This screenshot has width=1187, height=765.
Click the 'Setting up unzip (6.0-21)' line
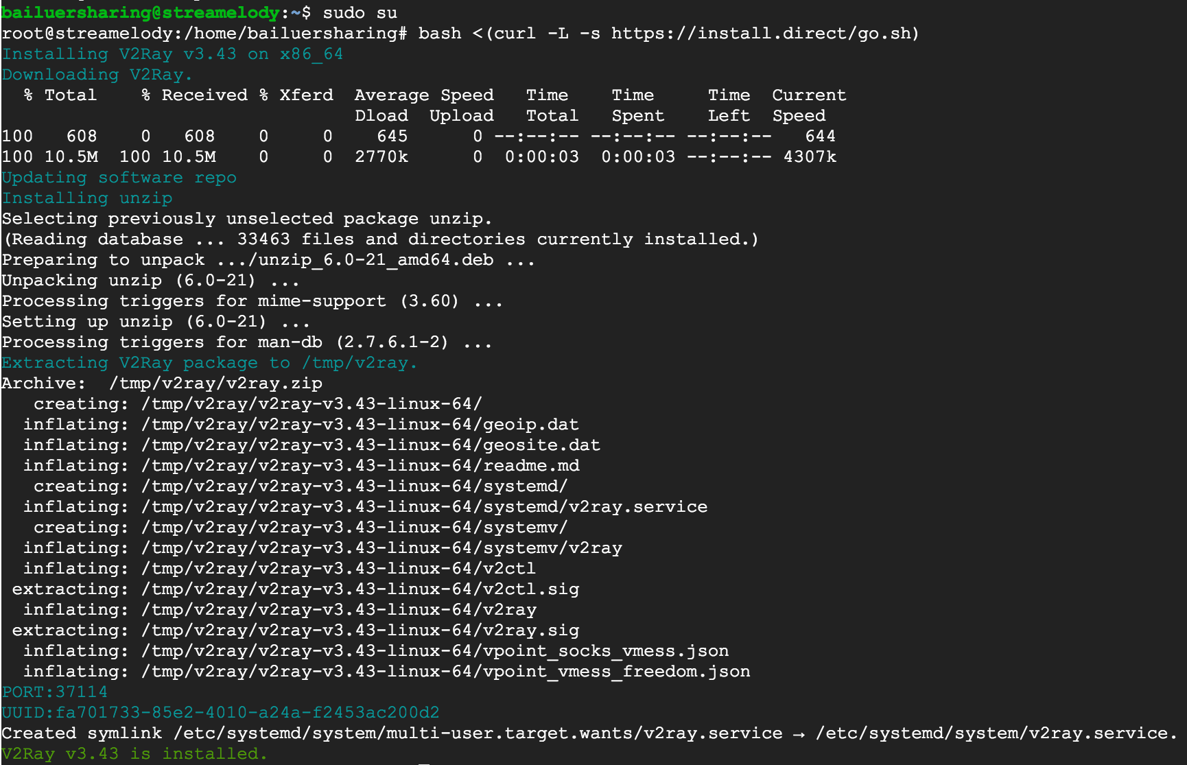click(156, 322)
